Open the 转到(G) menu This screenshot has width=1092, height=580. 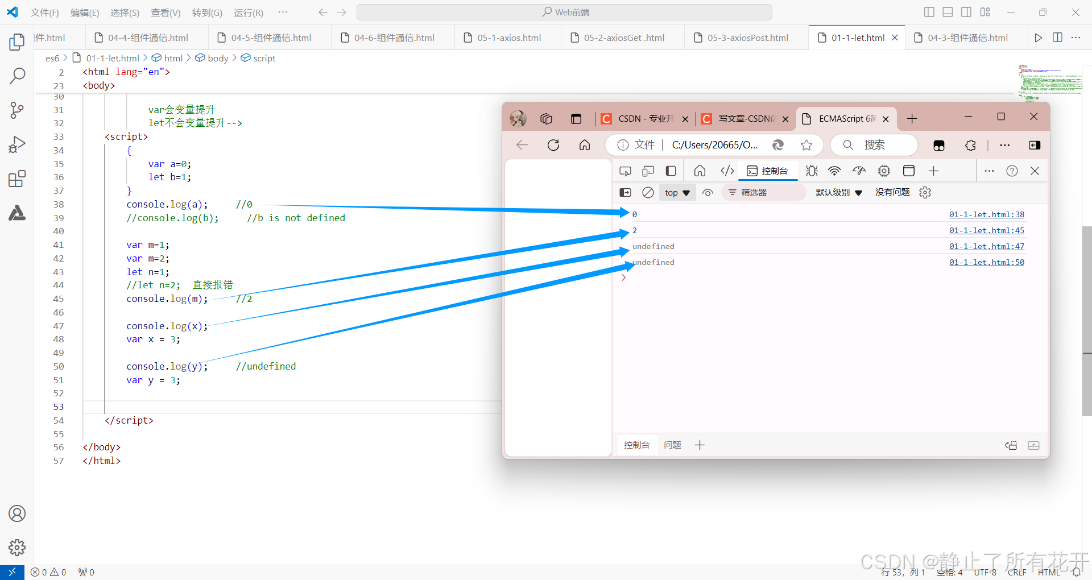pos(207,13)
